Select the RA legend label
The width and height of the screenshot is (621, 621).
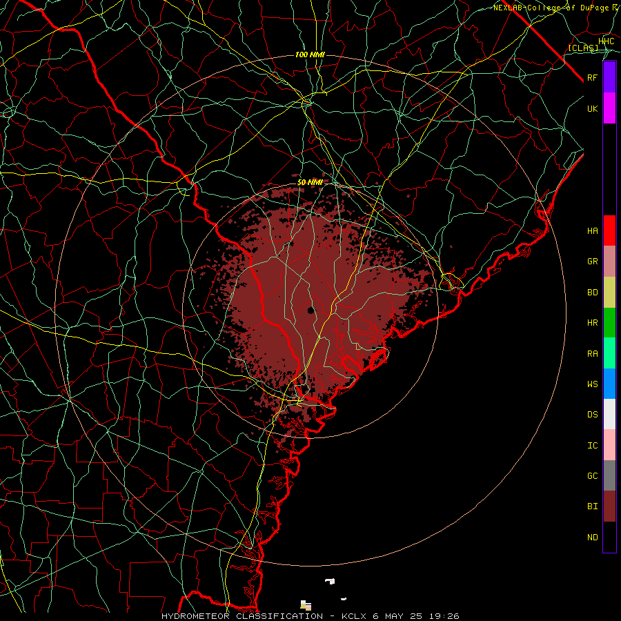click(x=593, y=354)
